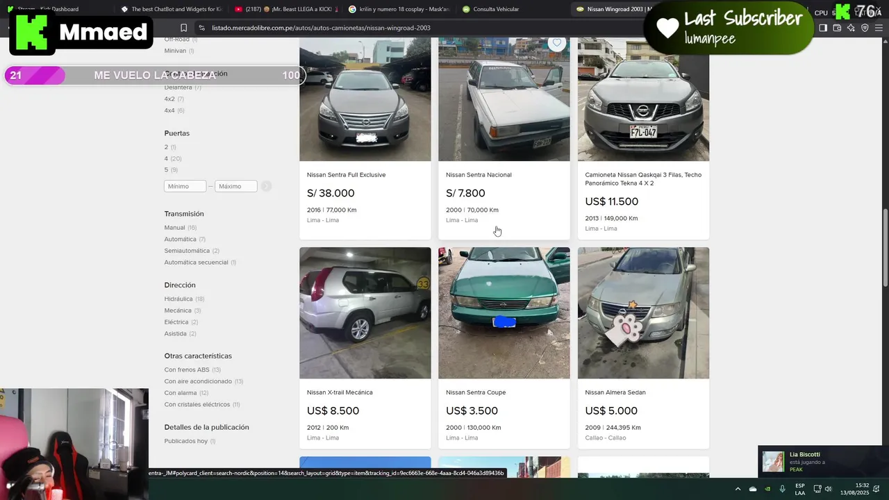The width and height of the screenshot is (889, 500).
Task: Toggle the browser sidebar panel icon
Action: pos(823,28)
